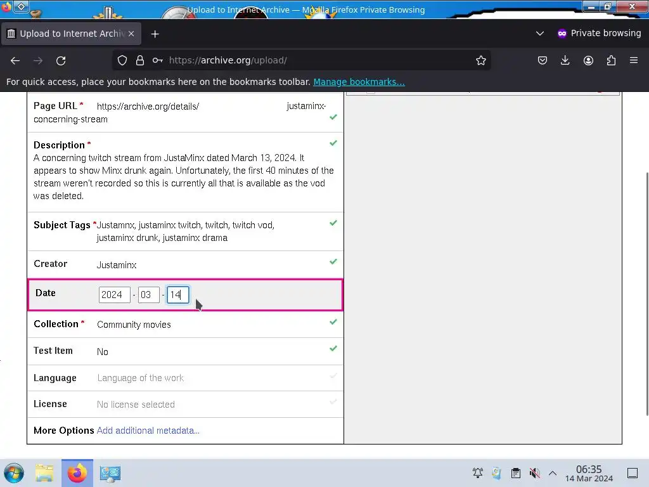
Task: Switch to Firefox in the taskbar
Action: tap(77, 473)
